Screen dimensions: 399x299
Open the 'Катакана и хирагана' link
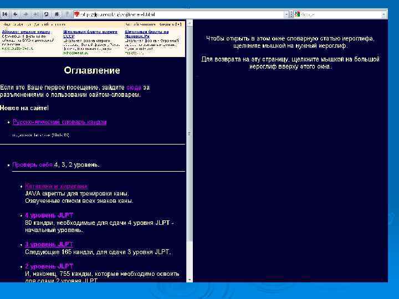click(57, 186)
